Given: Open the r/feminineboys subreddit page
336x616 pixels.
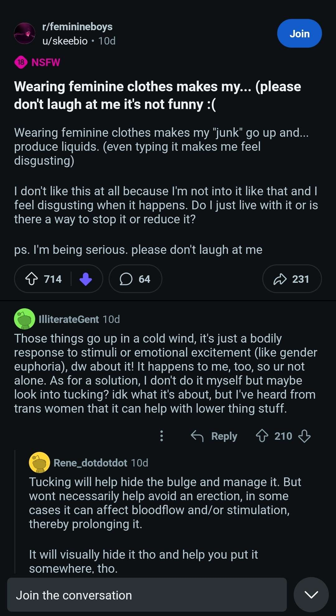Looking at the screenshot, I should point(77,27).
